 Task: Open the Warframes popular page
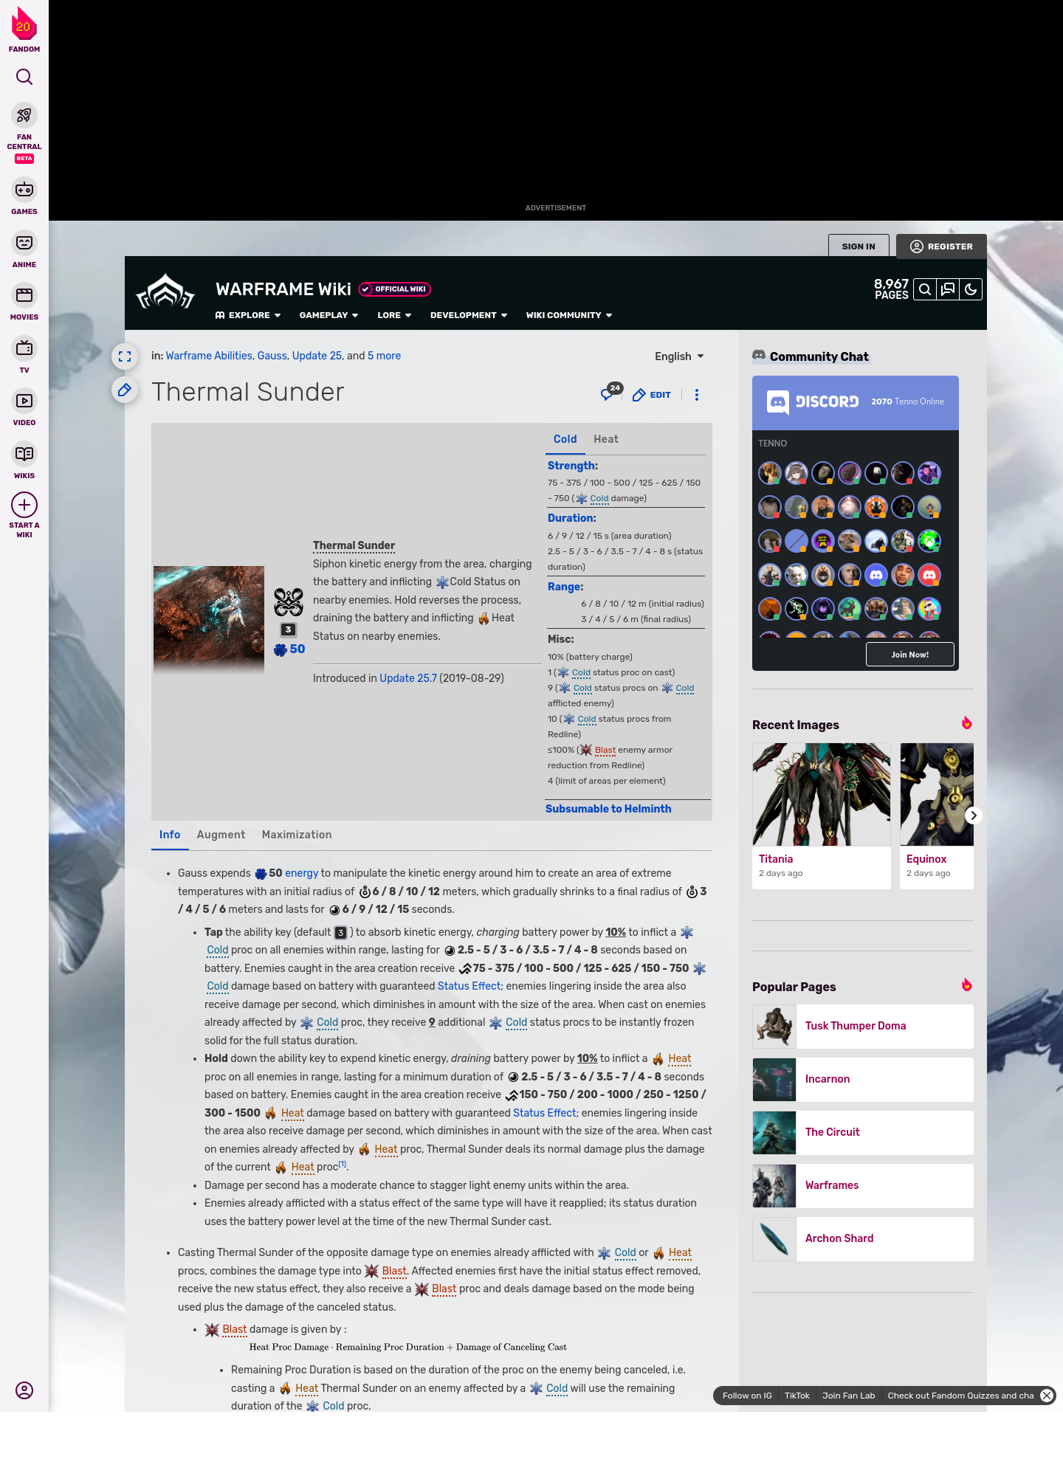click(863, 1185)
